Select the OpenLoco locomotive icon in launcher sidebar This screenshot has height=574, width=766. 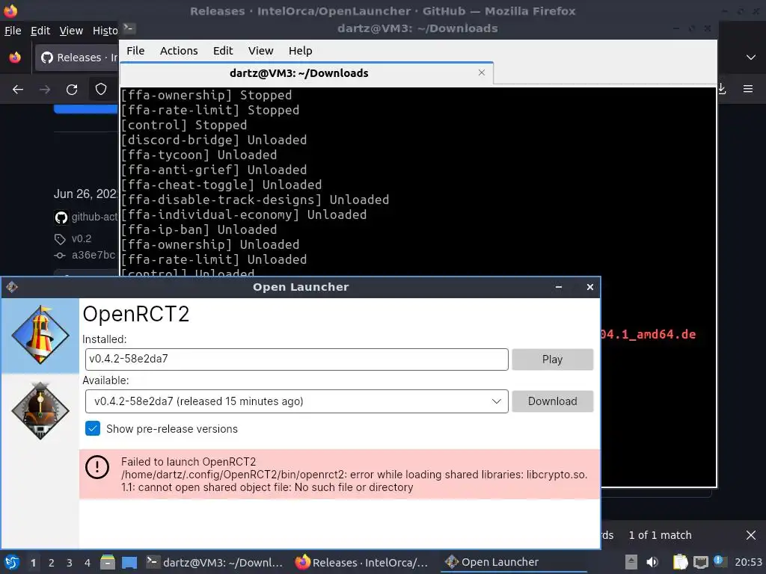(x=40, y=411)
